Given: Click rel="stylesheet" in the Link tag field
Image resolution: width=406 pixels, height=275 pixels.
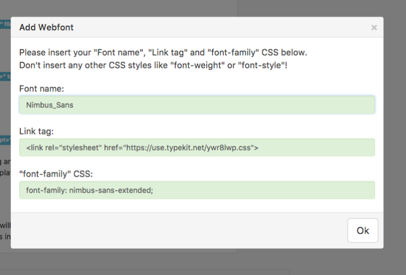Looking at the screenshot, I should [76, 148].
